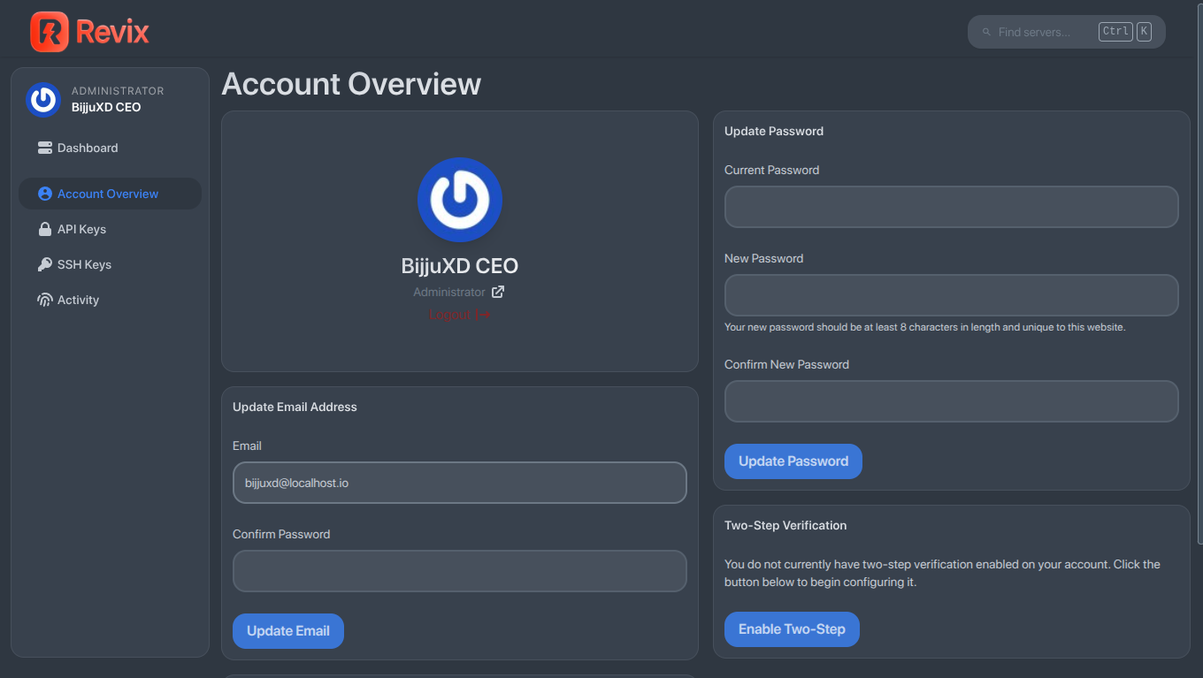Click the password length hint text
This screenshot has width=1203, height=678.
tap(925, 327)
